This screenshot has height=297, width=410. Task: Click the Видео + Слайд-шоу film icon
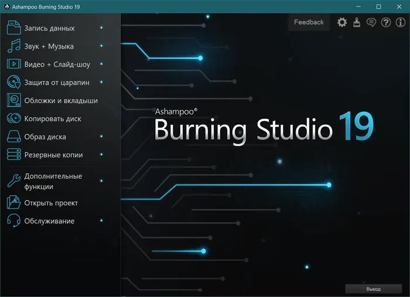click(x=13, y=64)
